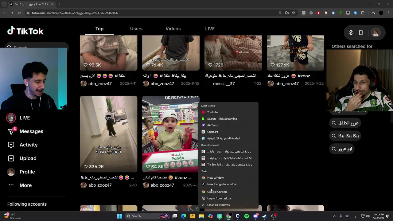Open الجامعة السعودية الإلكترونية entry
Viewport: 393px width, 221px height.
point(228,138)
